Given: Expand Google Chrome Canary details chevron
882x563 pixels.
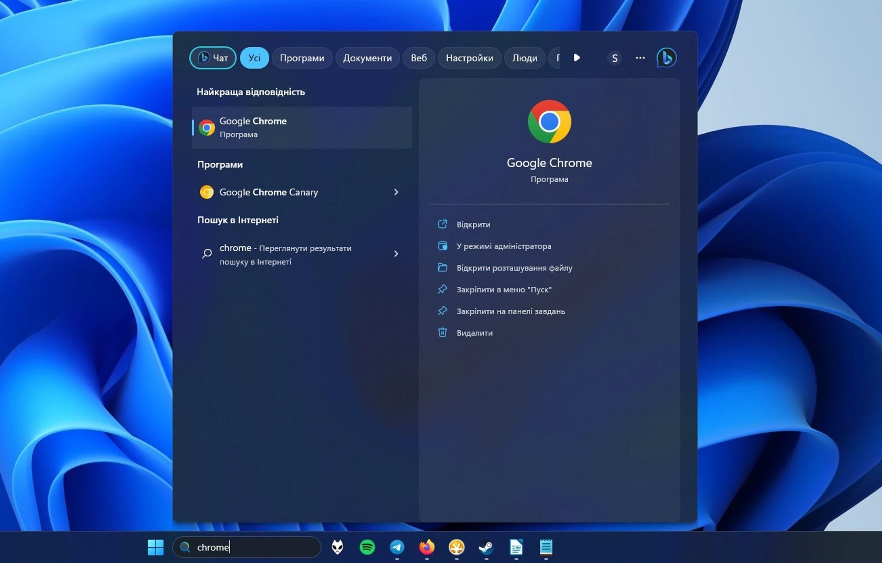Looking at the screenshot, I should [396, 192].
